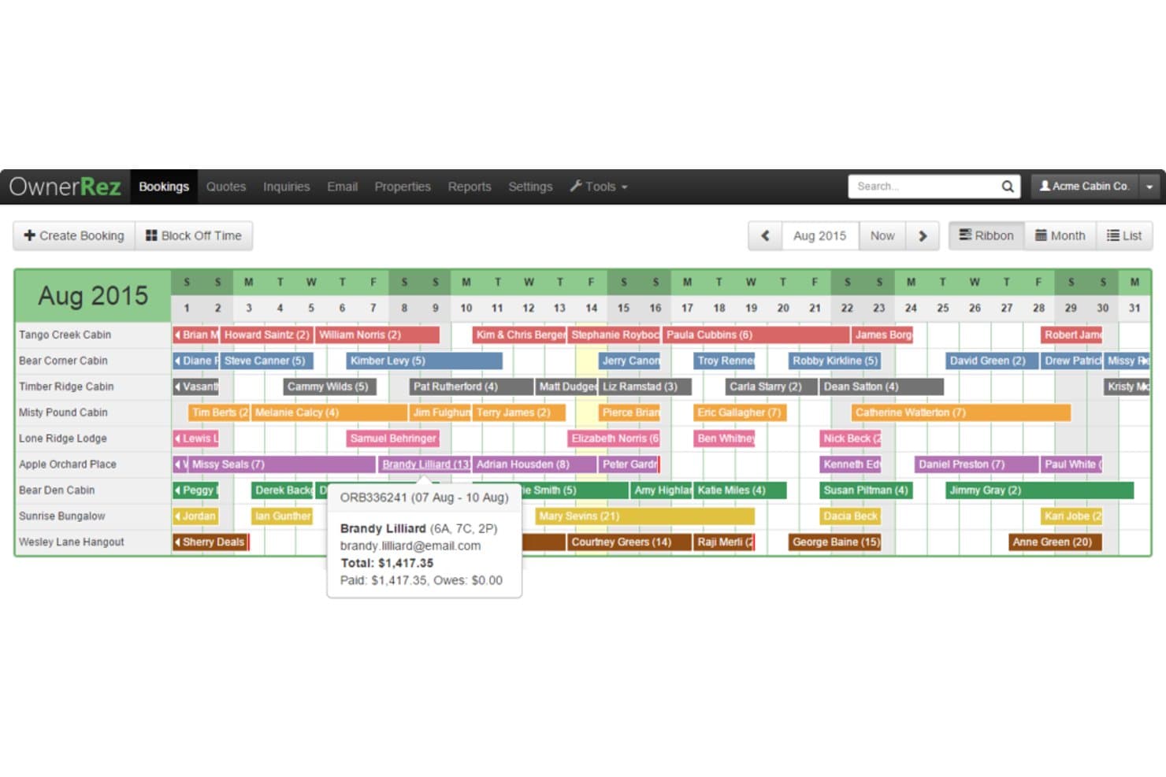Switch to Ribbon view

click(986, 235)
